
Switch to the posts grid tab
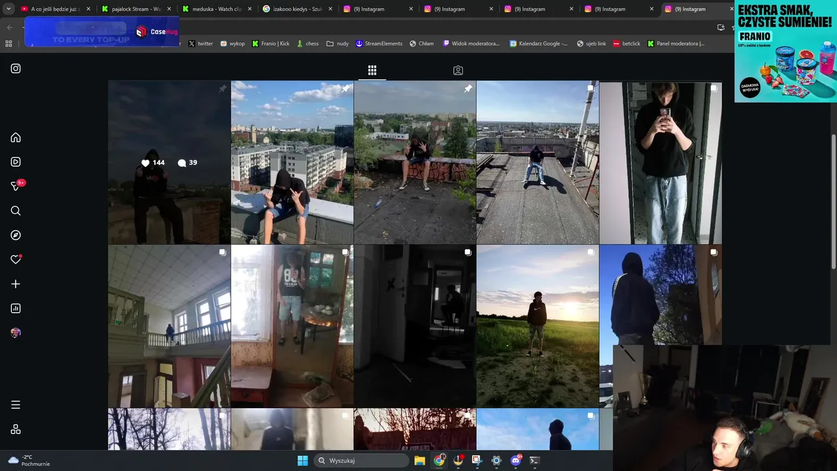tap(372, 70)
